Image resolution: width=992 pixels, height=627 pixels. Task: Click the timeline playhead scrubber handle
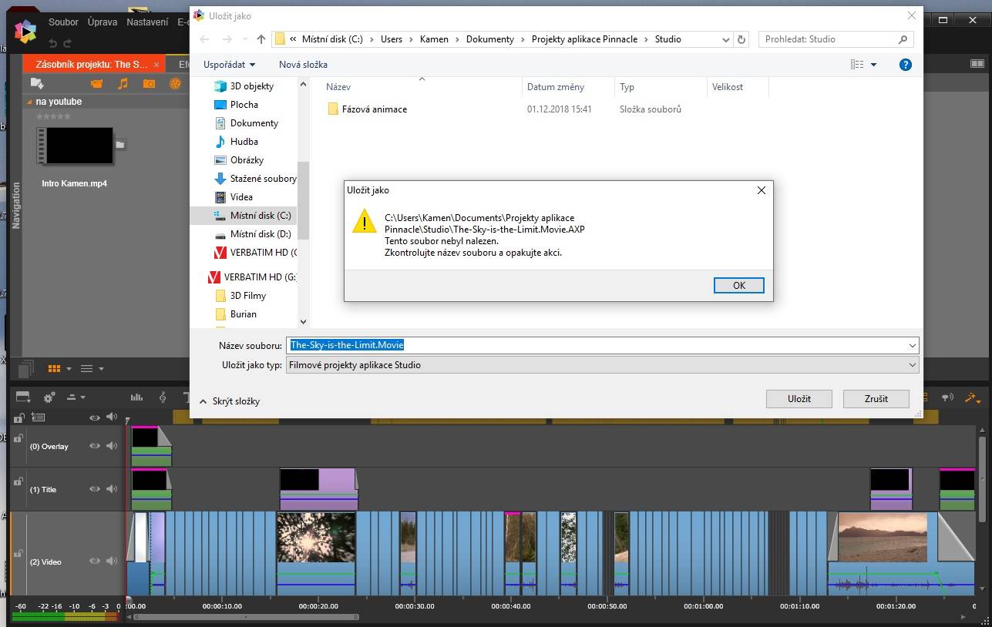128,600
